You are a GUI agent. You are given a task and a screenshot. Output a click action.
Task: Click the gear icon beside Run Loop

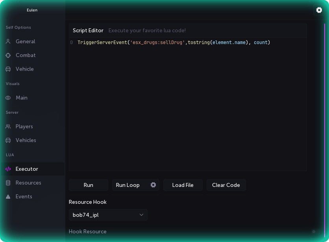click(153, 185)
